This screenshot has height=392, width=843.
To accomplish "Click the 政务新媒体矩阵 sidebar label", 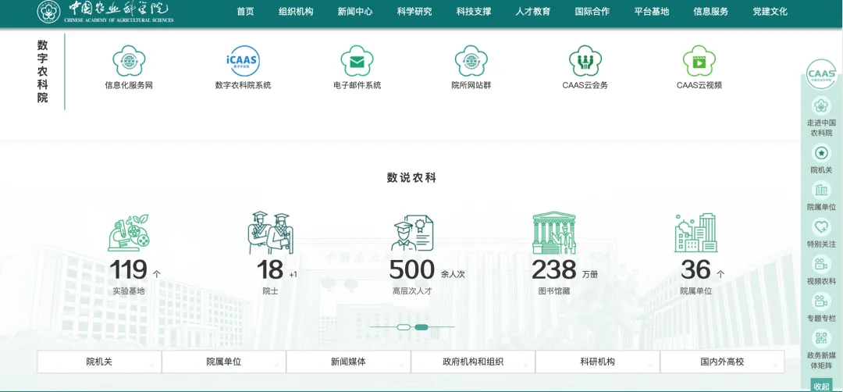I will (821, 360).
